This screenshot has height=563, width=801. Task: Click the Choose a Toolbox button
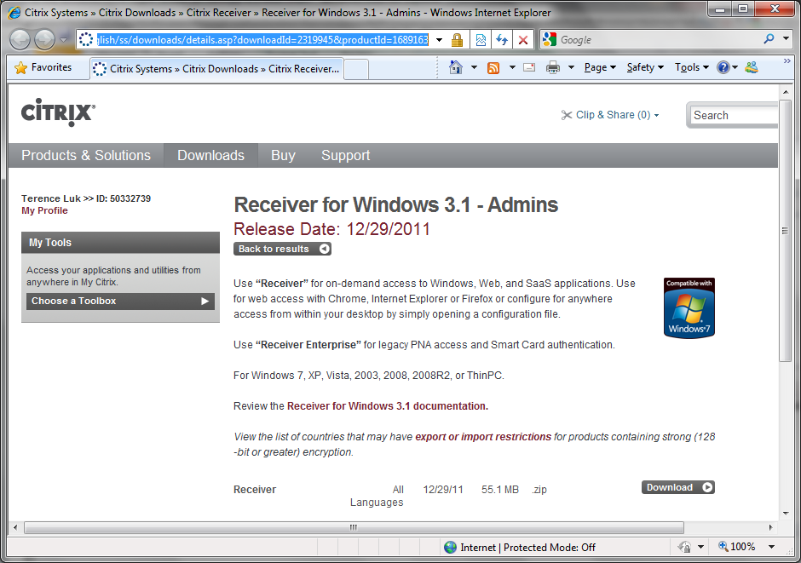[120, 302]
